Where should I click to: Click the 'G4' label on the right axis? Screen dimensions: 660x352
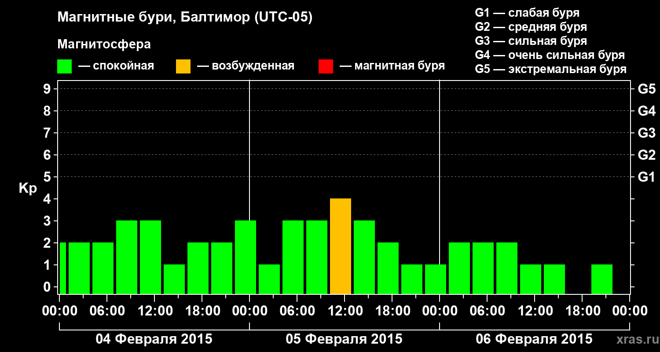[x=646, y=111]
